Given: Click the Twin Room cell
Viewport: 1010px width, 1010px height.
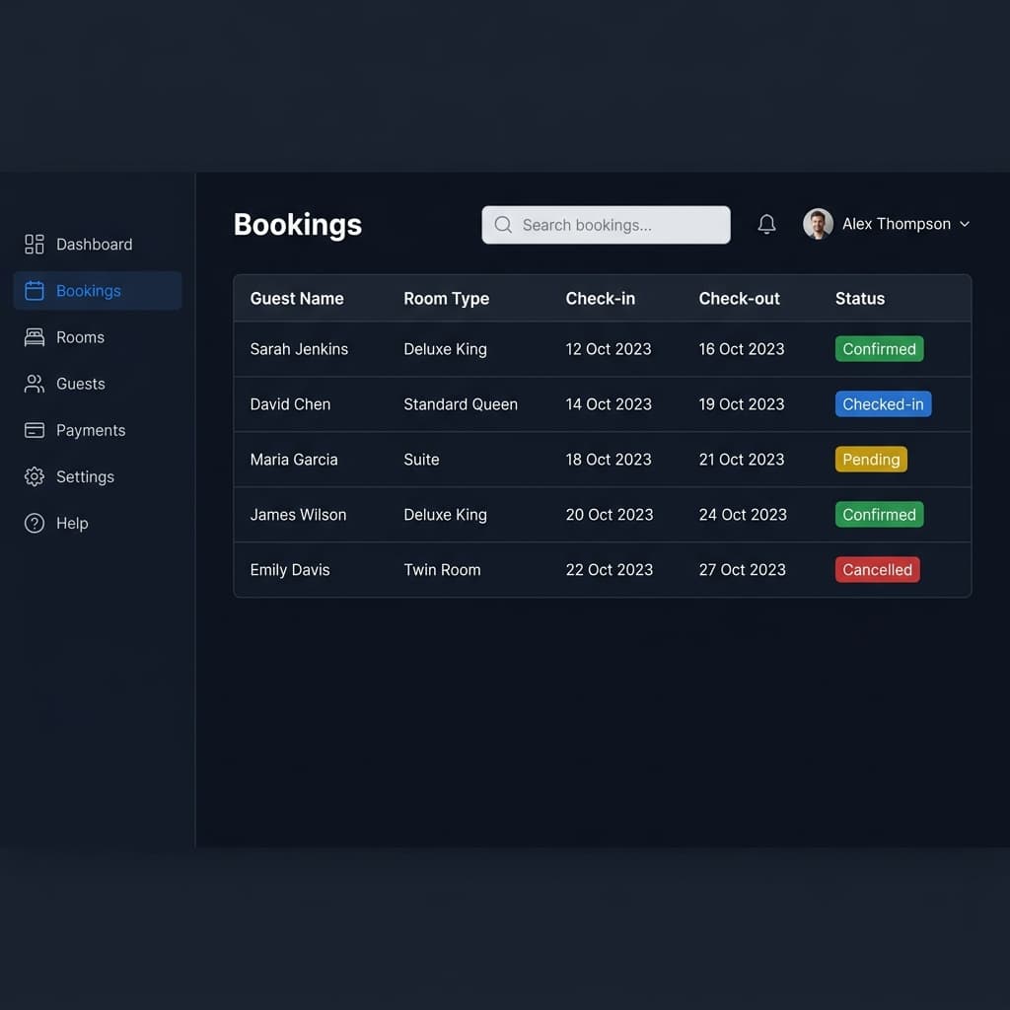Looking at the screenshot, I should point(442,569).
